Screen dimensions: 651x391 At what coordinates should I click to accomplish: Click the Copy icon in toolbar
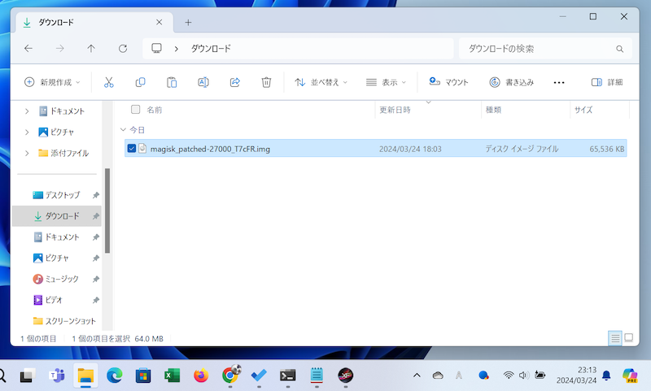tap(140, 82)
